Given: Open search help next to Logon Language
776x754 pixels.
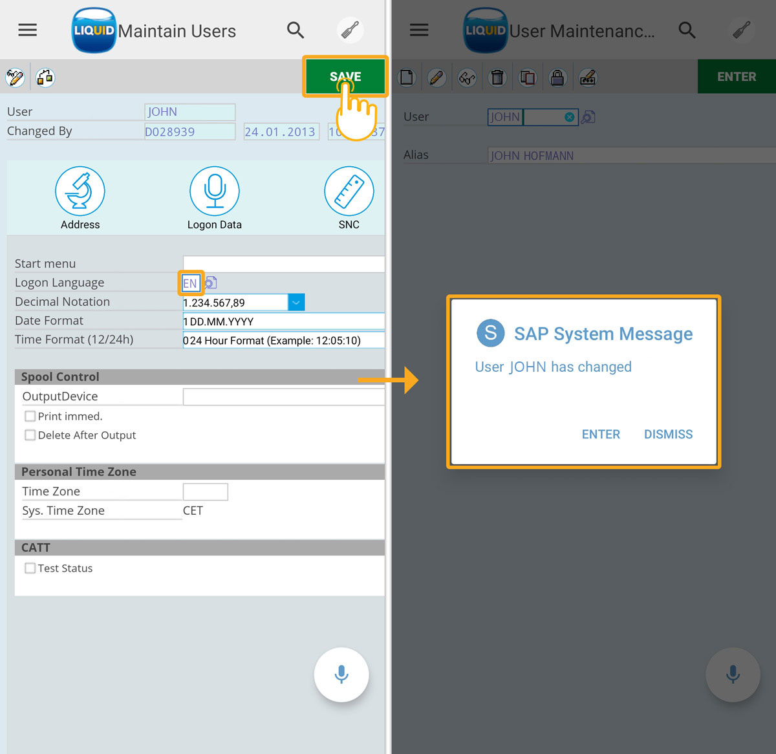Looking at the screenshot, I should pyautogui.click(x=211, y=283).
